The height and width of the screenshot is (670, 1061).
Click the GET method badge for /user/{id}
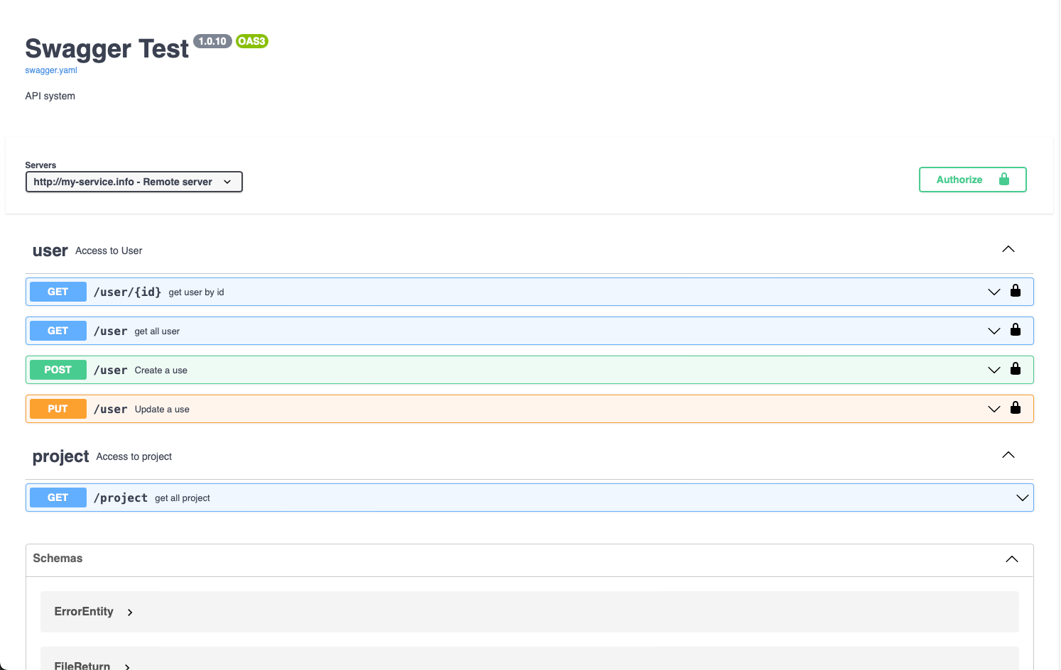tap(58, 292)
